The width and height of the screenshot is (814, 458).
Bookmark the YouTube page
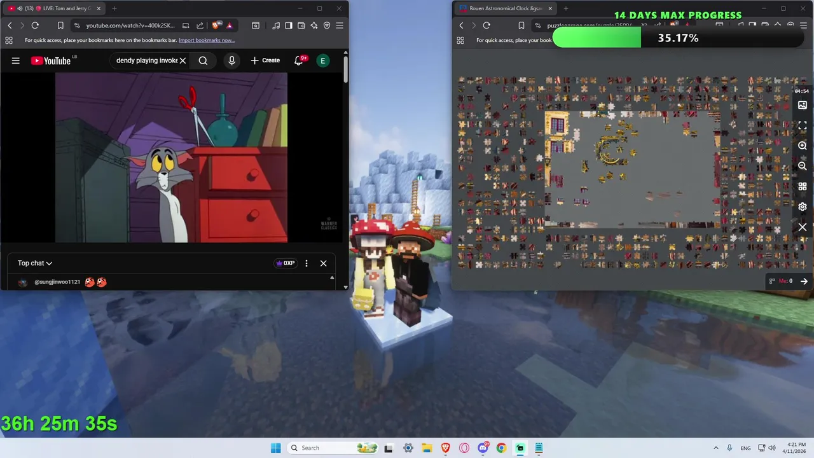pyautogui.click(x=60, y=25)
